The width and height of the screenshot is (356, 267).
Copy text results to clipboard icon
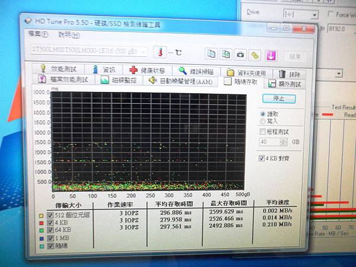(211, 54)
